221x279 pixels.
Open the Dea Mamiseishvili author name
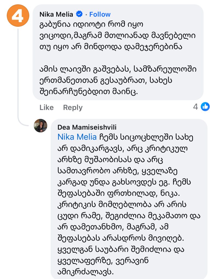[x=87, y=127]
